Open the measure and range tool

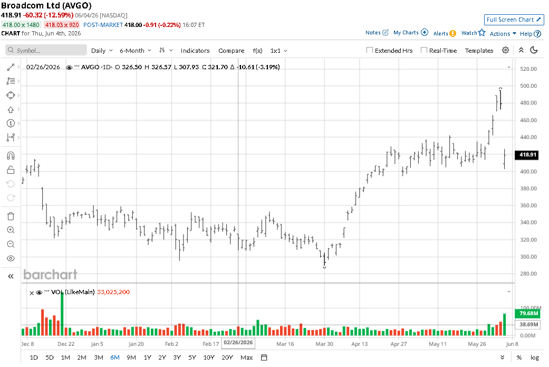point(11,137)
